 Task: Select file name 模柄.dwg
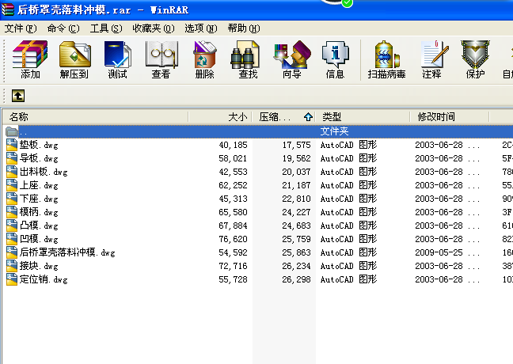(39, 212)
